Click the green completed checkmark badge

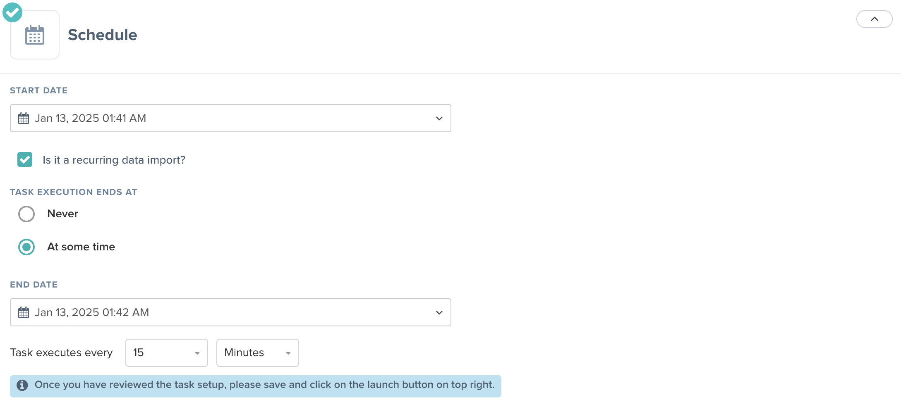click(12, 12)
